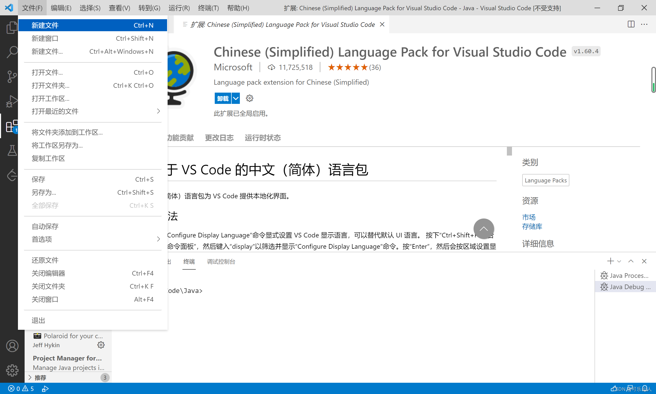Expand the 推荐 section in Extensions
The image size is (656, 394).
click(x=68, y=378)
